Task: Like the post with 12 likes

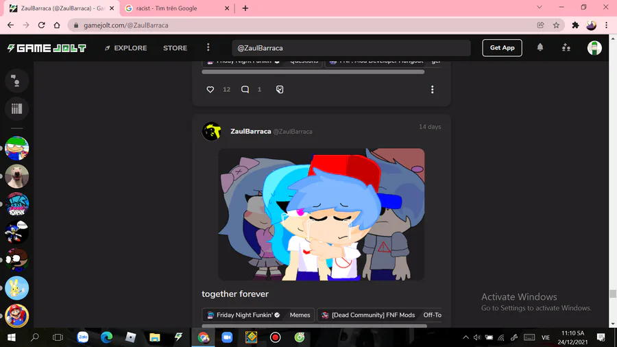Action: [x=210, y=89]
